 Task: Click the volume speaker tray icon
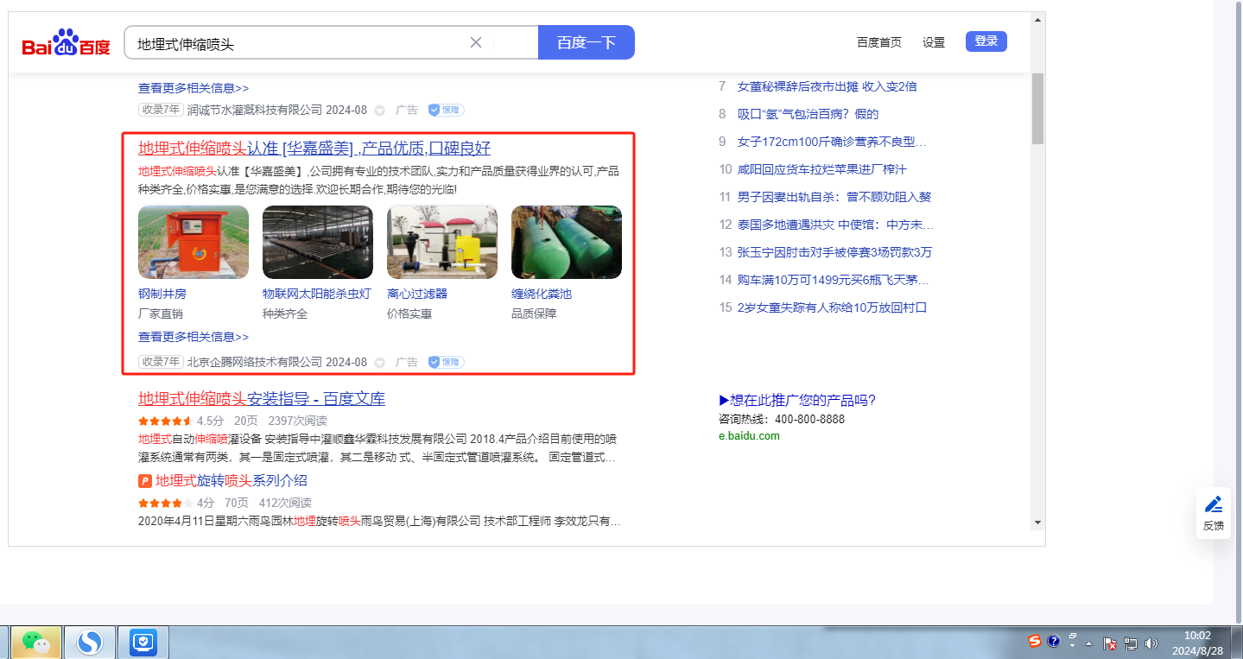point(1151,643)
